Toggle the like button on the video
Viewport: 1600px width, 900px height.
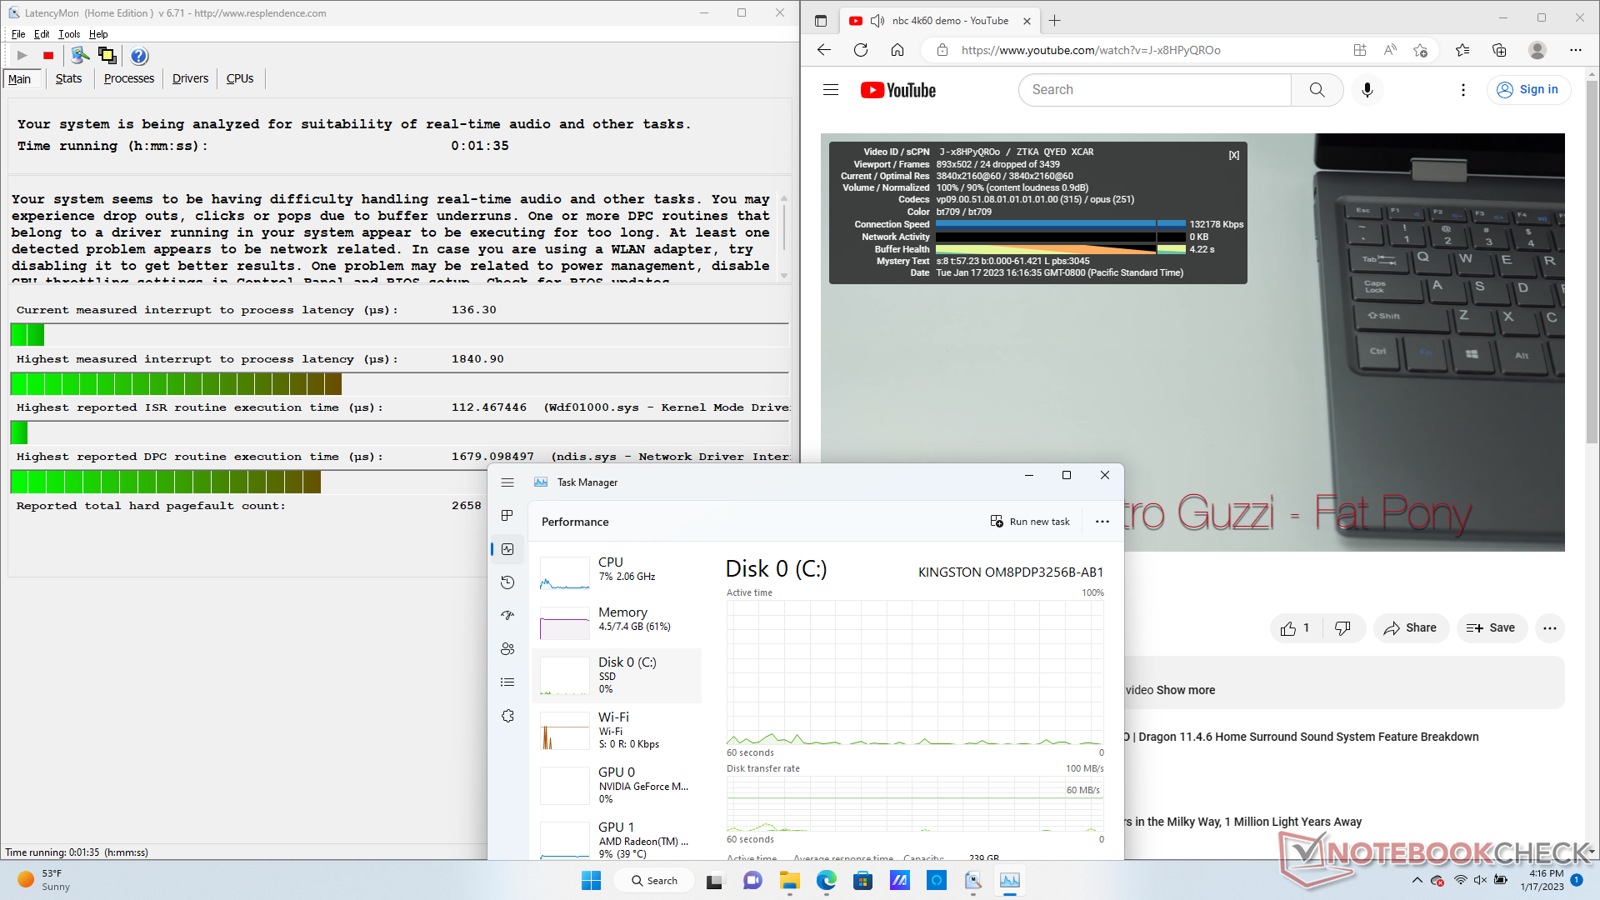[x=1295, y=628]
